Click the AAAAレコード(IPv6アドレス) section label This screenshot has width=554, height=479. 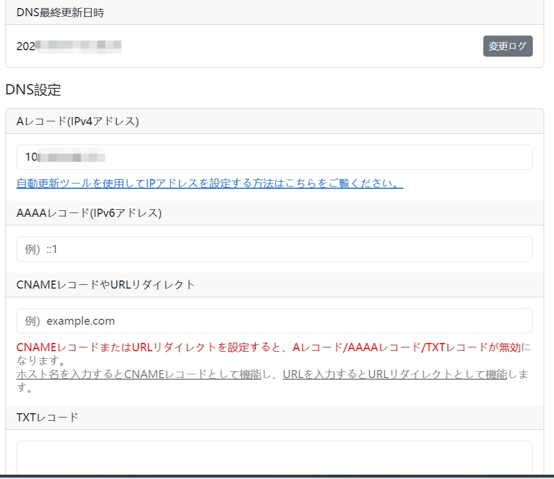(x=89, y=213)
